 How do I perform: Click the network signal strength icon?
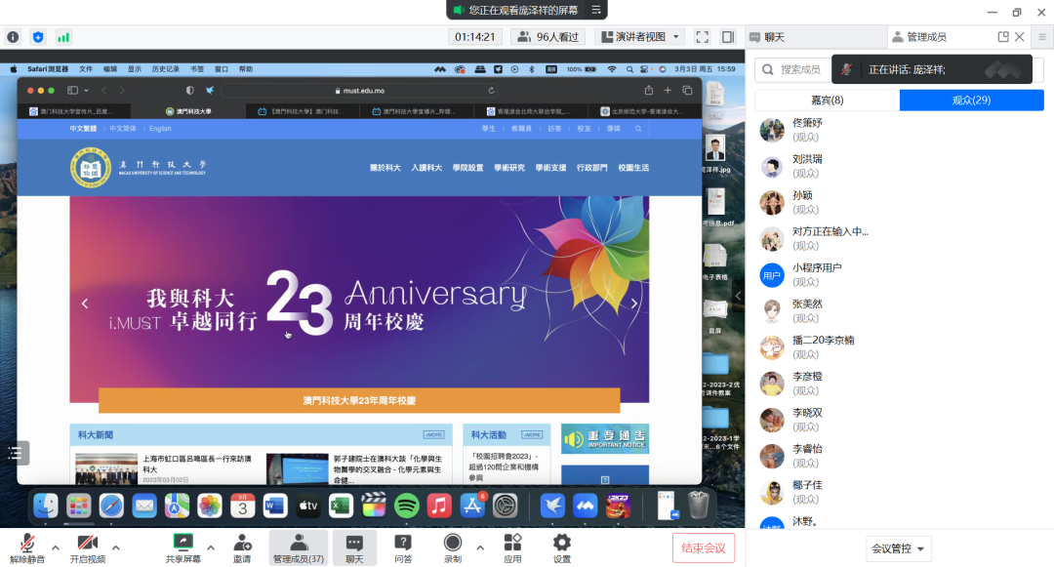pyautogui.click(x=63, y=37)
